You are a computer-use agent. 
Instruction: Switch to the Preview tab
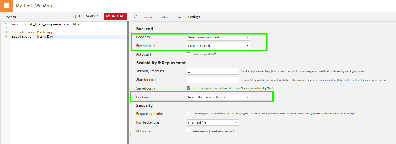(147, 17)
